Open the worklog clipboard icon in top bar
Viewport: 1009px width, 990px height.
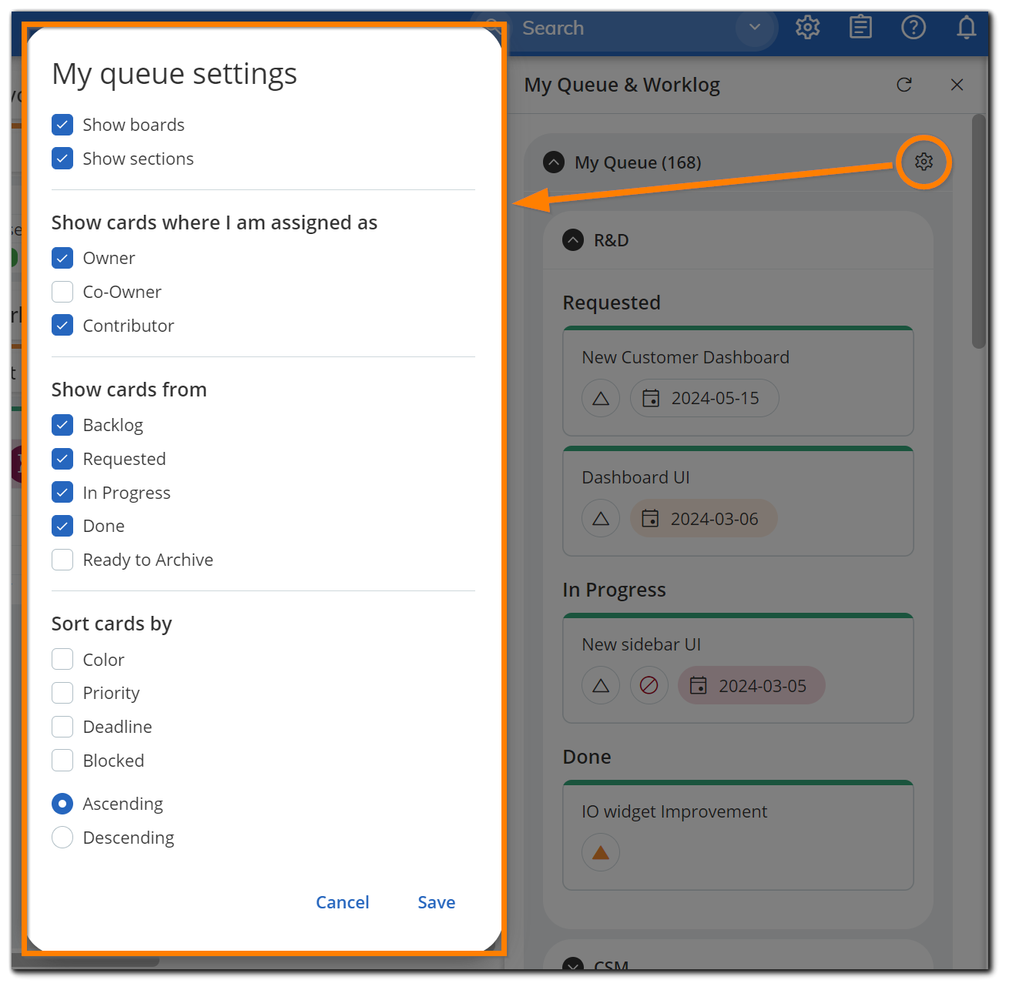(x=860, y=27)
